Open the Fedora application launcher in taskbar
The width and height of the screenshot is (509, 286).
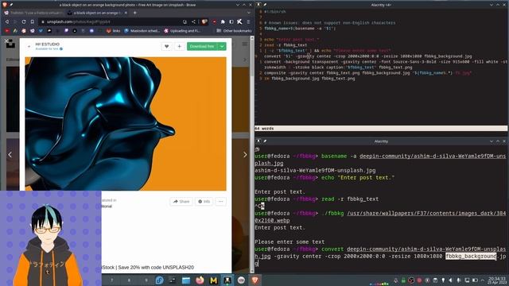tap(159, 280)
